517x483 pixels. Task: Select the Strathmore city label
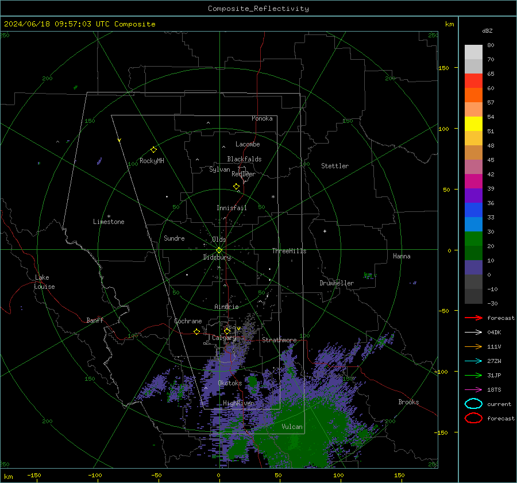(279, 340)
